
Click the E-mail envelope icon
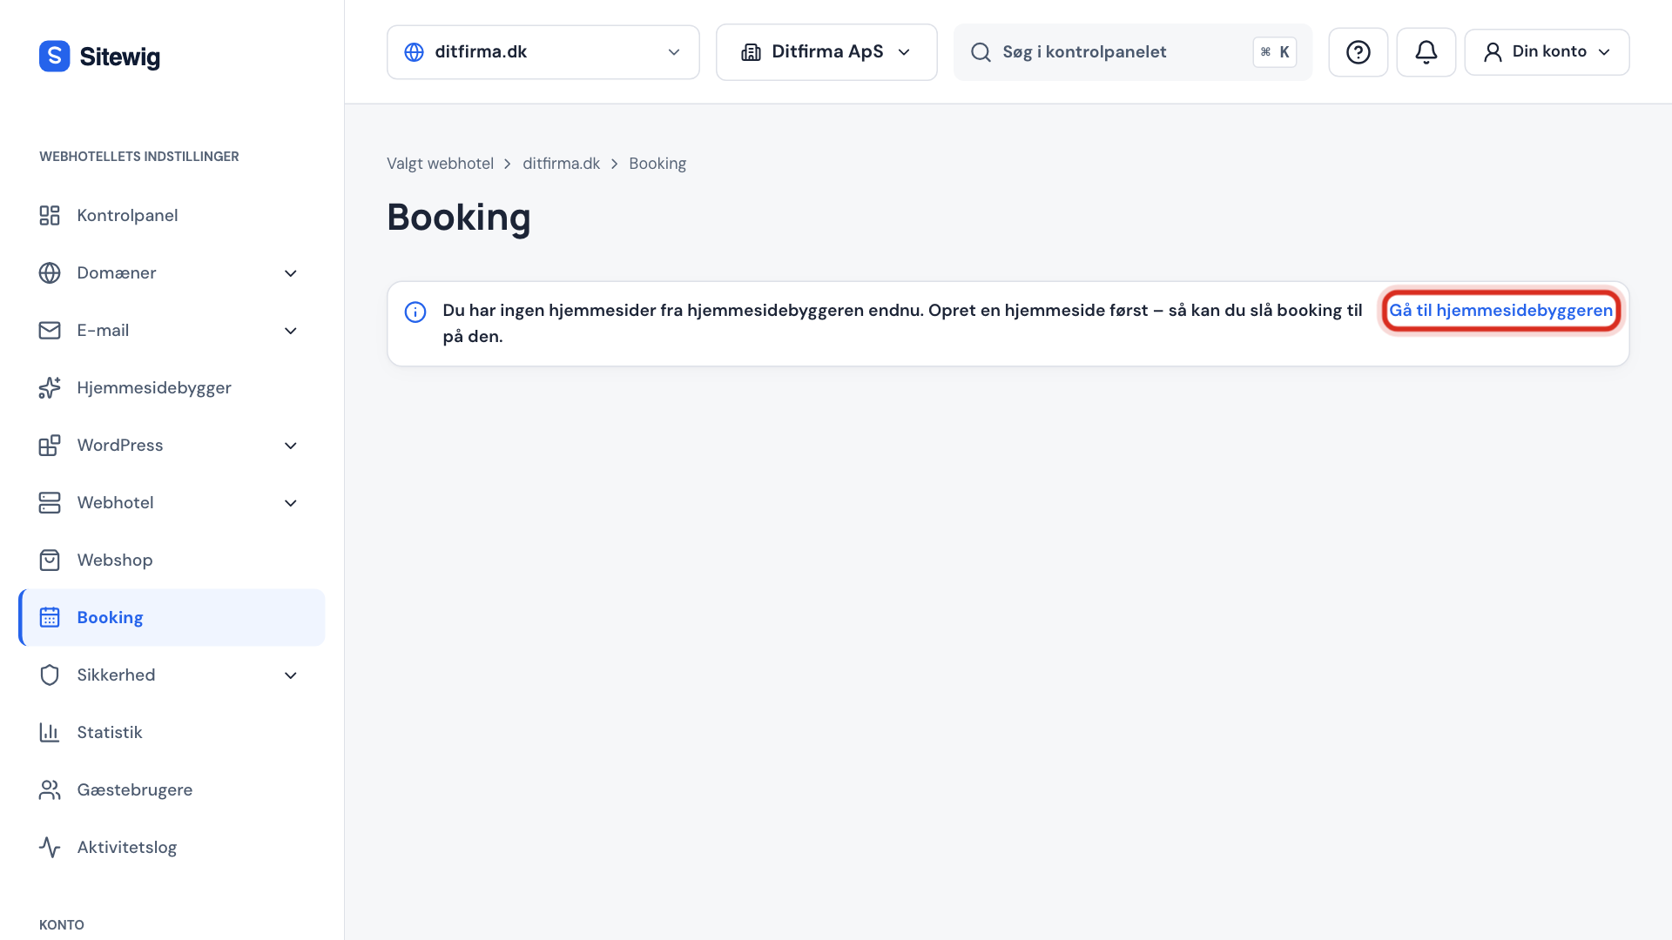(50, 330)
